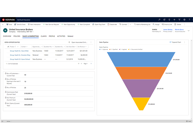Open Brandon Riley contact link
Viewport: 193px width, 138px height.
(26, 55)
